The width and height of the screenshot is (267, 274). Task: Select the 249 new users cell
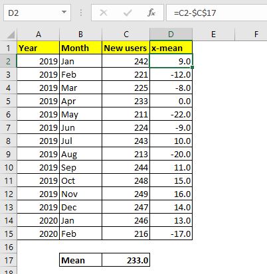(x=126, y=194)
